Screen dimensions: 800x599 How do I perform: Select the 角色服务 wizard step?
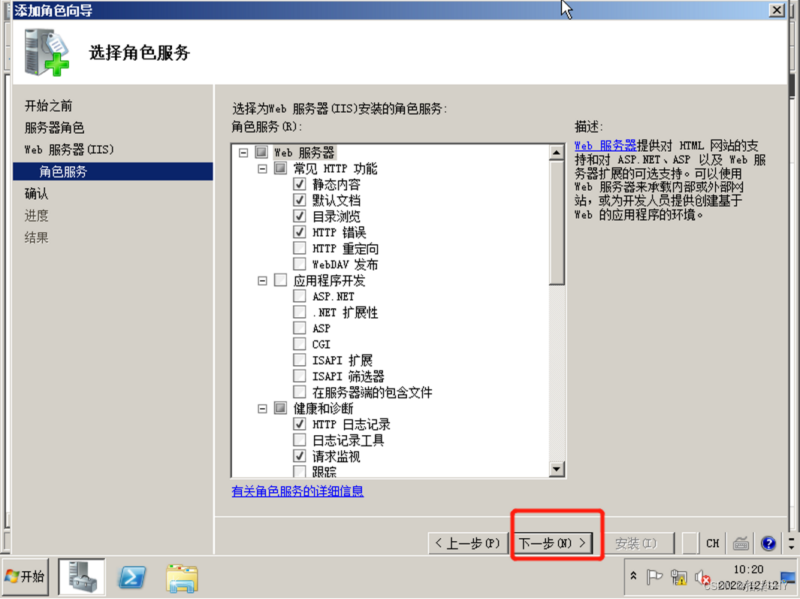click(x=113, y=171)
